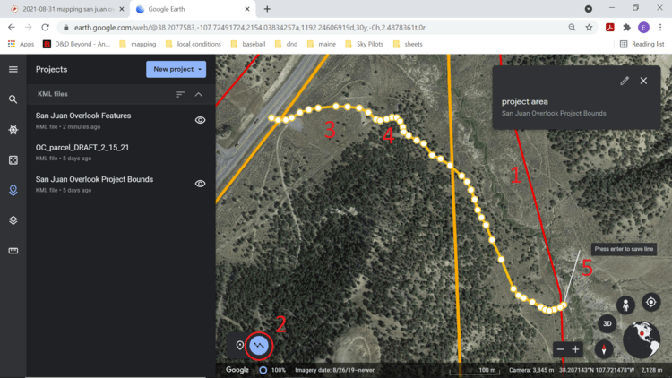Open the KML files sort options

(x=180, y=94)
